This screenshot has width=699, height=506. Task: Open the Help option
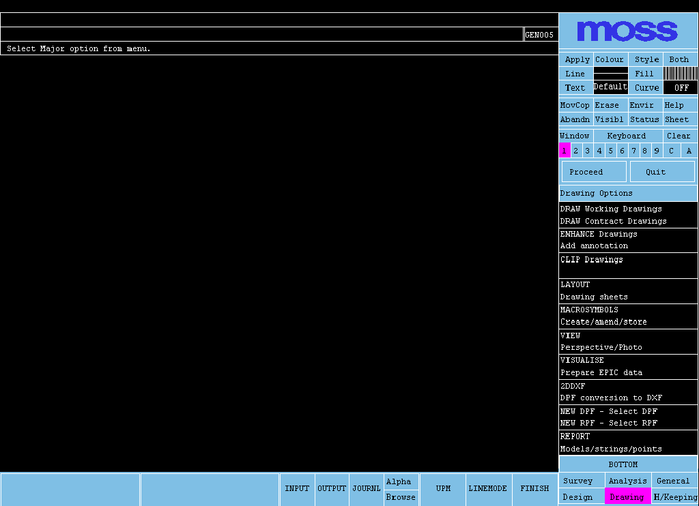[674, 105]
